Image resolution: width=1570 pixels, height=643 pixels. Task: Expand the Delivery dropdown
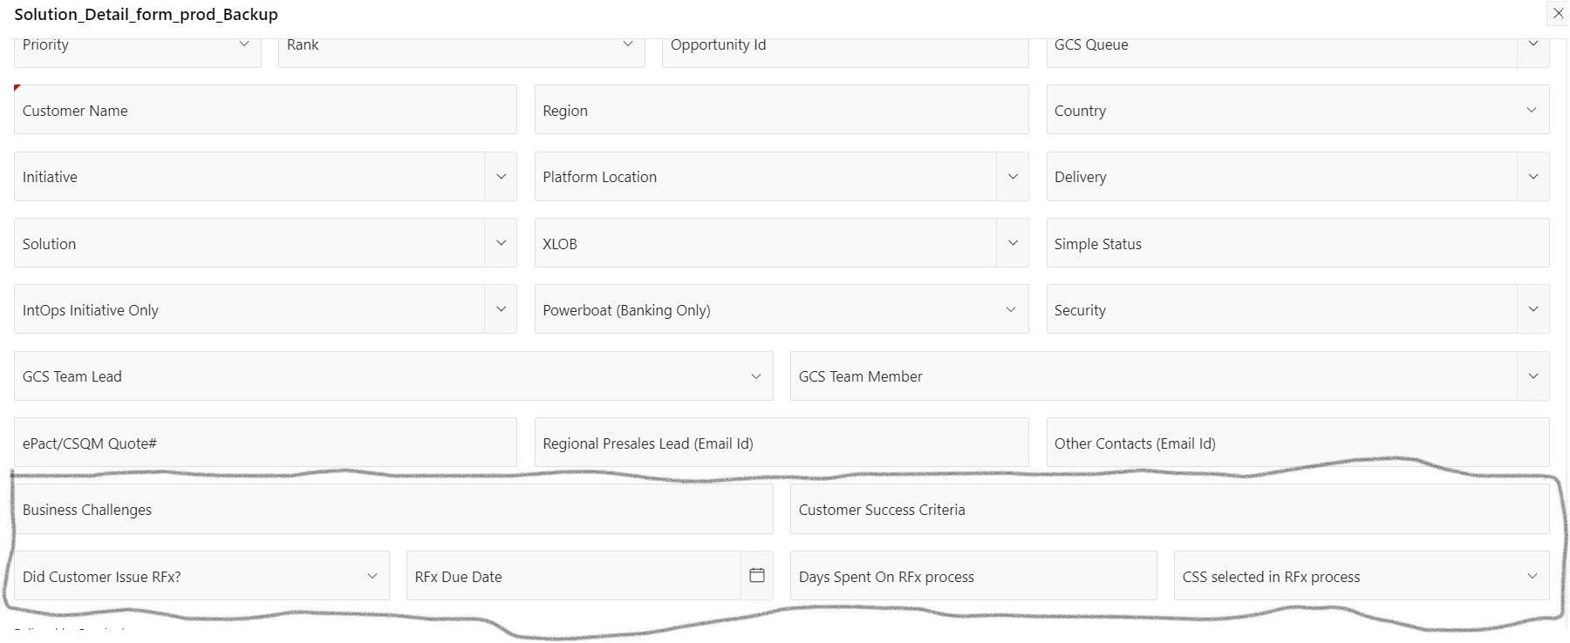point(1533,176)
